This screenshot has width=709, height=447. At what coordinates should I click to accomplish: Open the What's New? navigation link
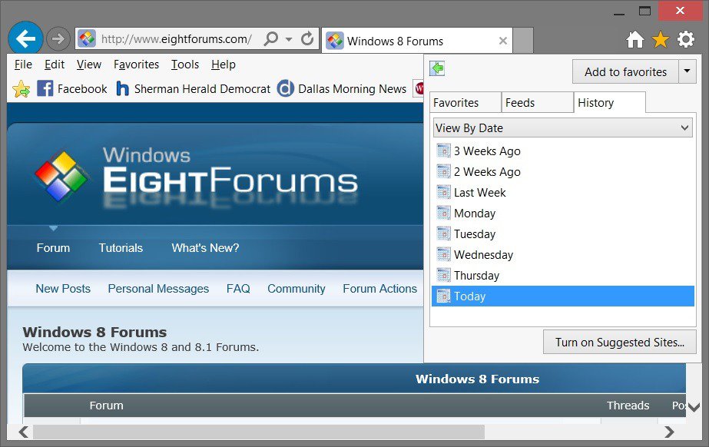pos(205,247)
